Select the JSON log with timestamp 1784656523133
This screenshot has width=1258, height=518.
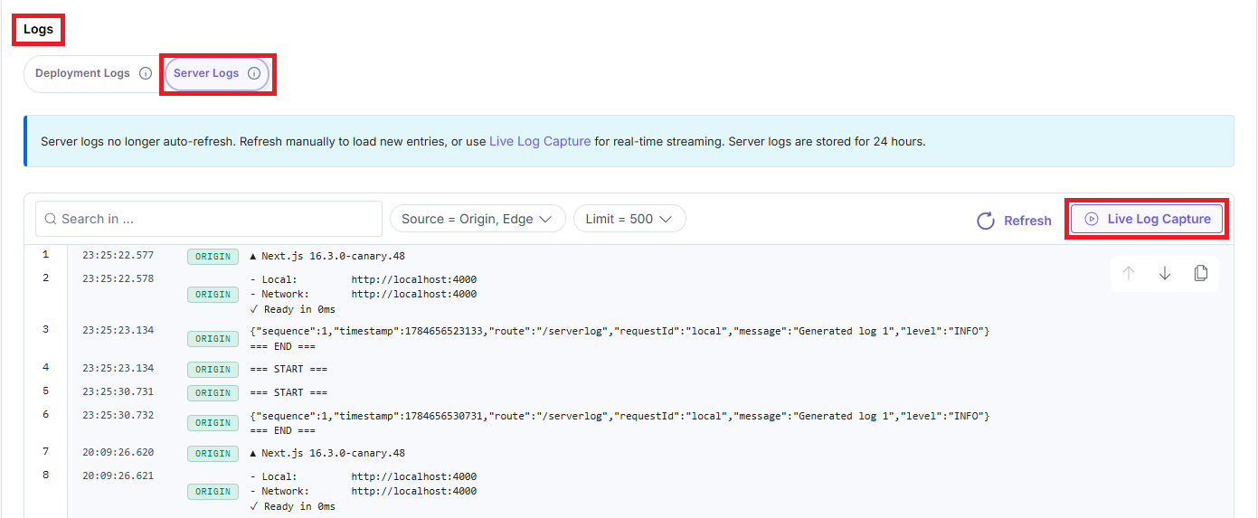click(620, 331)
